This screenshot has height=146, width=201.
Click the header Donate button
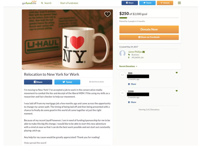click(x=165, y=3)
